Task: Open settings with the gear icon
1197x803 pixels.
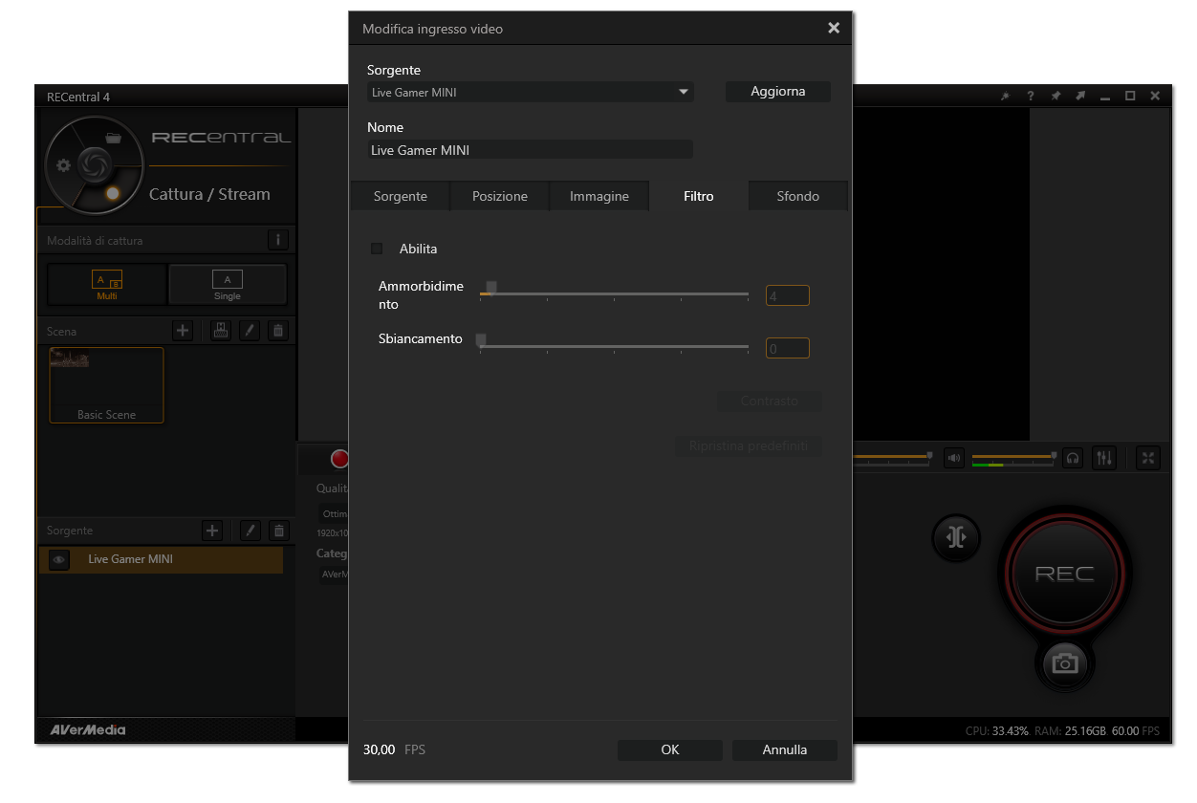Action: click(x=64, y=165)
